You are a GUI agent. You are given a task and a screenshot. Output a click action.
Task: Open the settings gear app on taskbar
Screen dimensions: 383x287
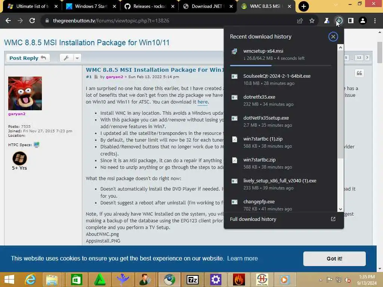[215, 280]
